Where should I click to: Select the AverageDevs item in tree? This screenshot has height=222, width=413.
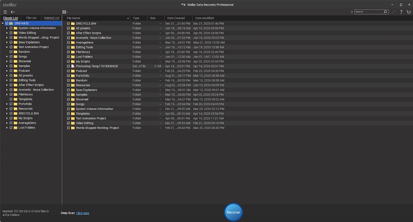[x=27, y=123]
